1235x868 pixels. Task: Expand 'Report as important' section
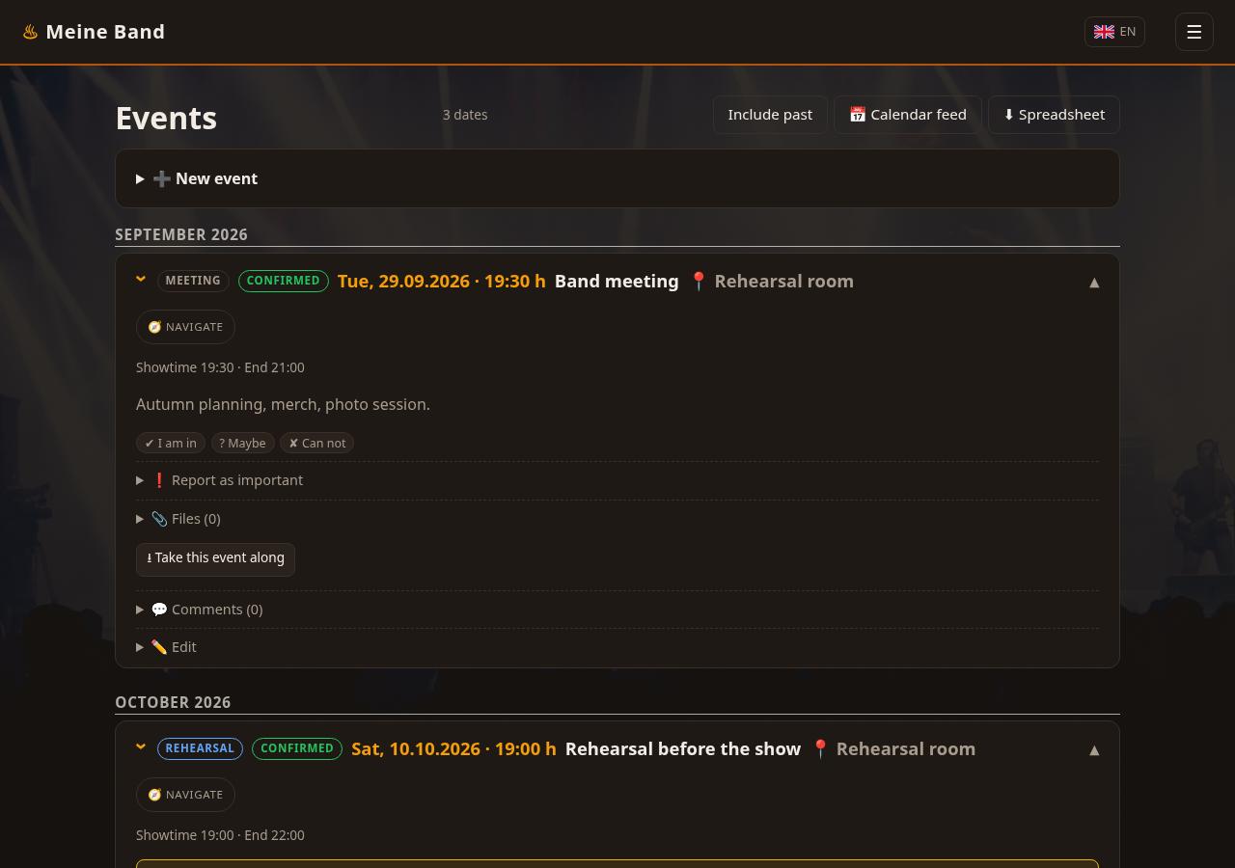pos(617,480)
